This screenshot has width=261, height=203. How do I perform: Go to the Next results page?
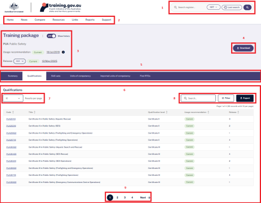tap(145, 198)
